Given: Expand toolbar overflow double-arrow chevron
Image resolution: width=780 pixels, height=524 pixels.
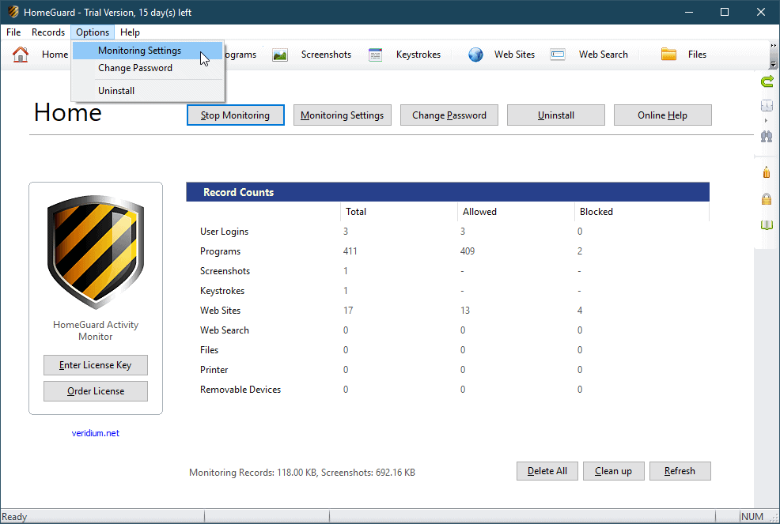Looking at the screenshot, I should coord(773,45).
